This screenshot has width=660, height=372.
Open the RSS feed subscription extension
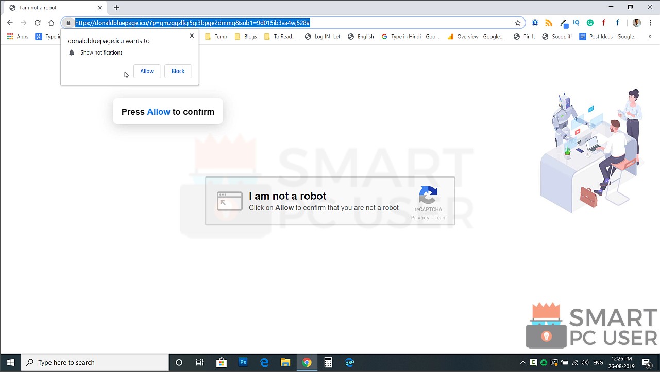(548, 23)
